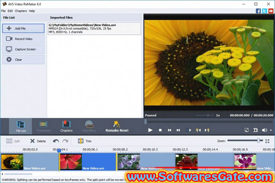Click the Split tool
Viewport: 275px width, 183px height.
tap(13, 141)
